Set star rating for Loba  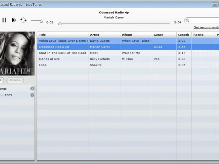(x=202, y=65)
